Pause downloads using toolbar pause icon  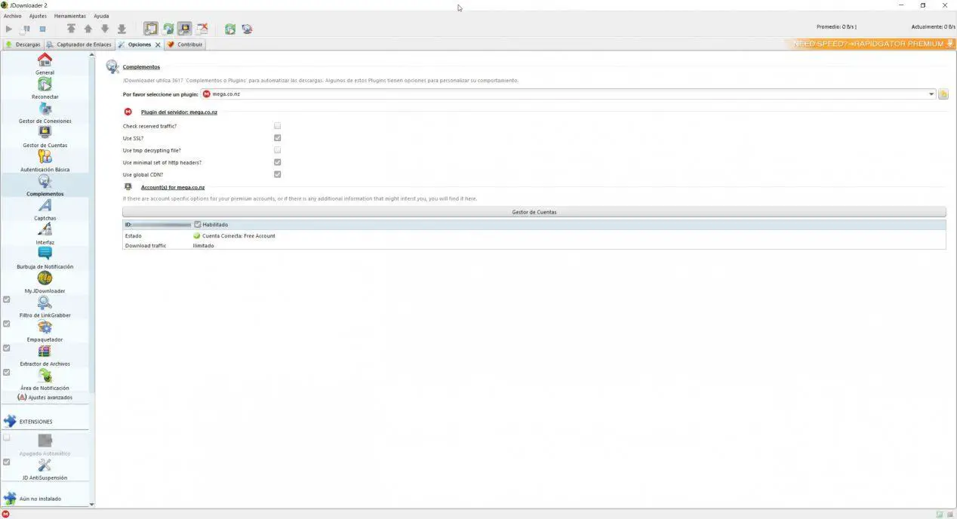[26, 29]
